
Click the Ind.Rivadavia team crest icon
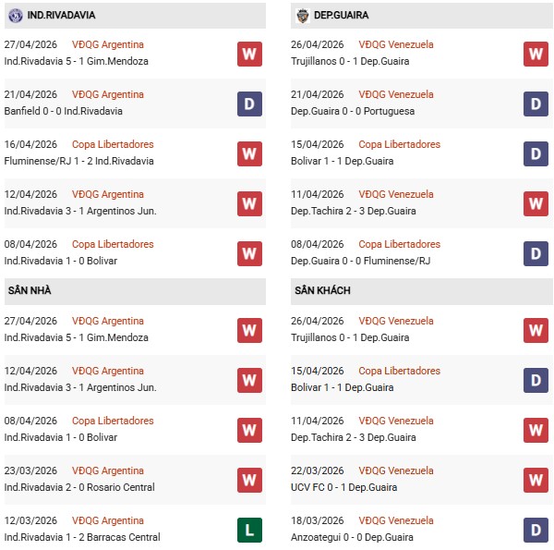click(16, 15)
